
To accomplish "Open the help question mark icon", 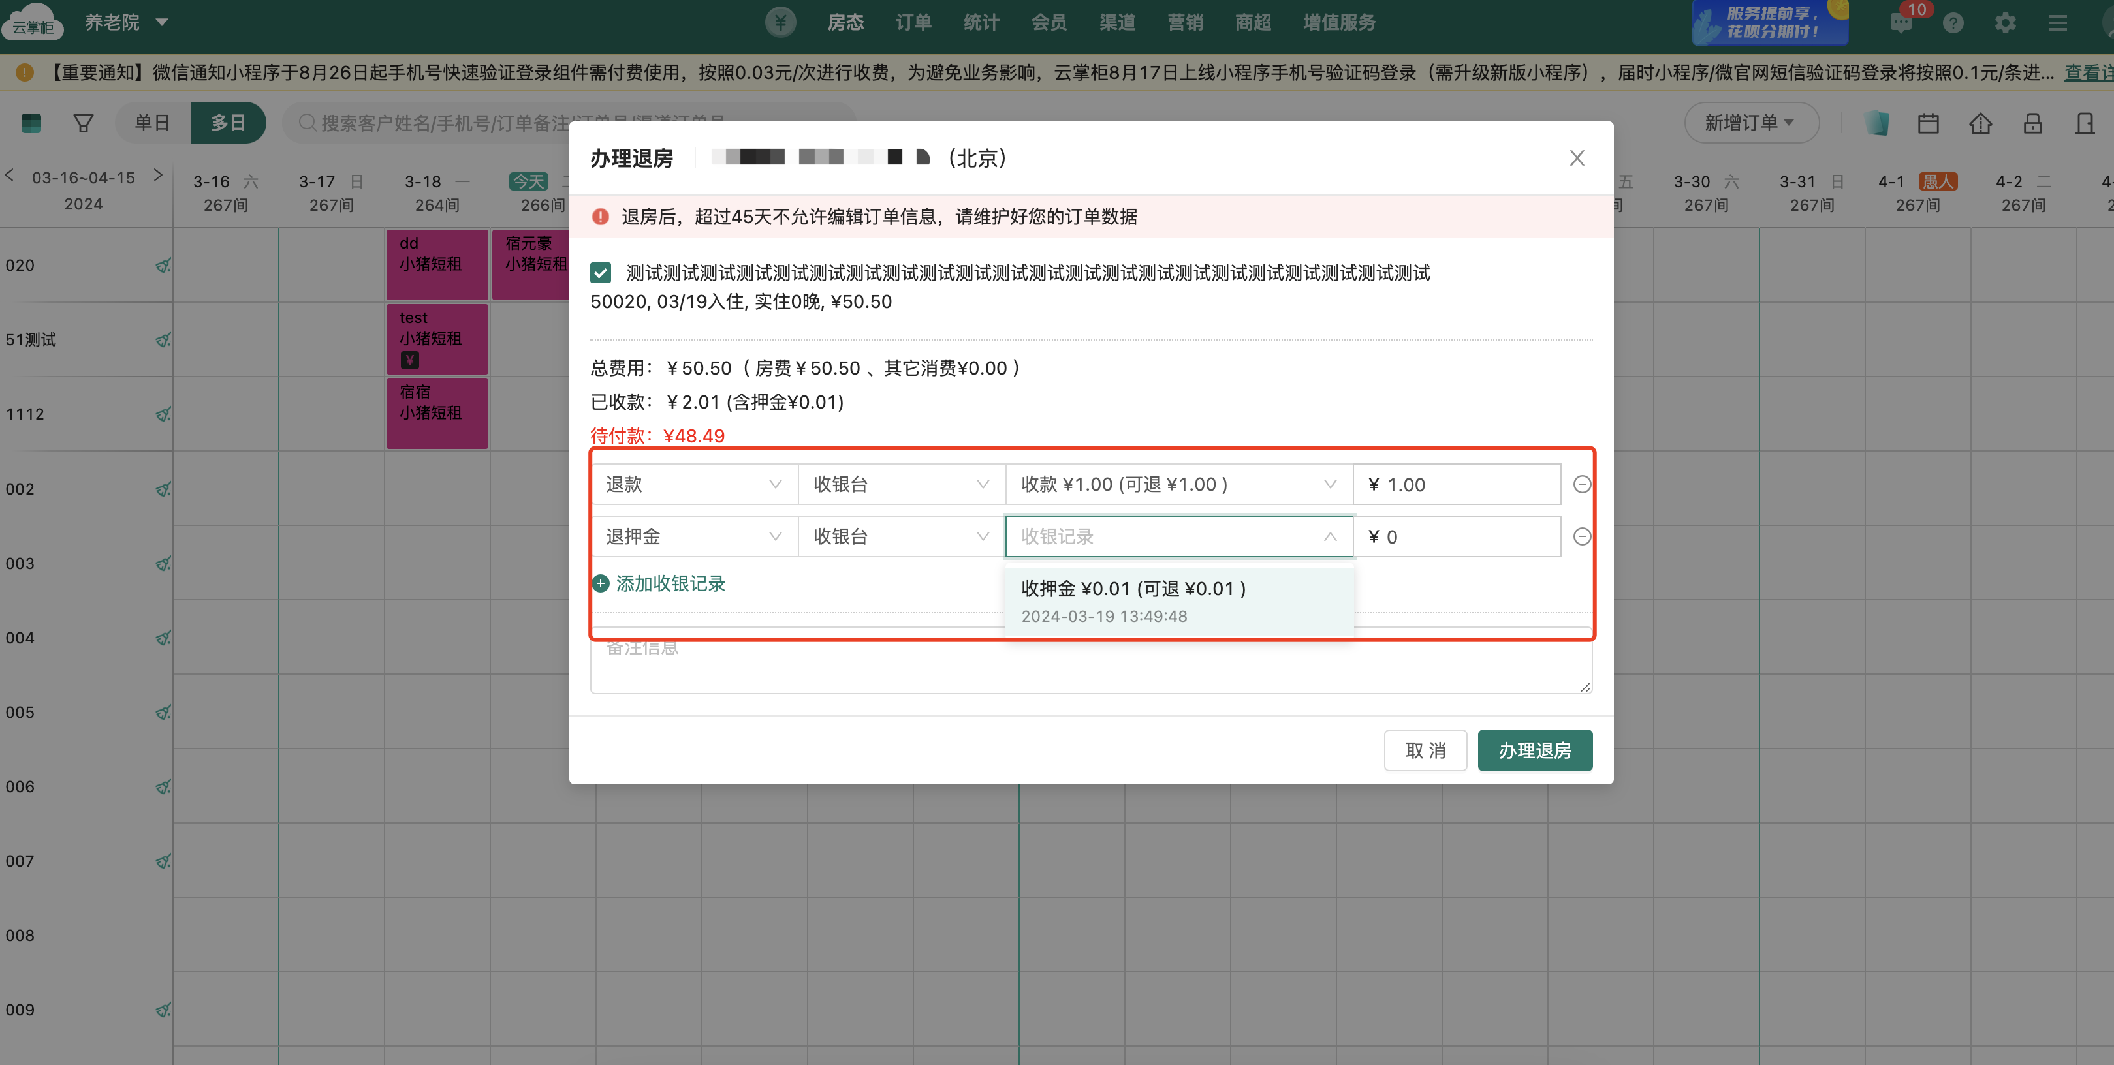I will click(1953, 23).
